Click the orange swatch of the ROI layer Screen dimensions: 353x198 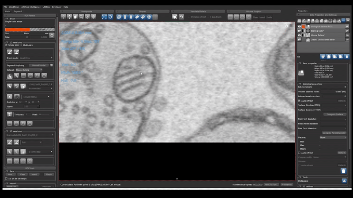pos(304,26)
